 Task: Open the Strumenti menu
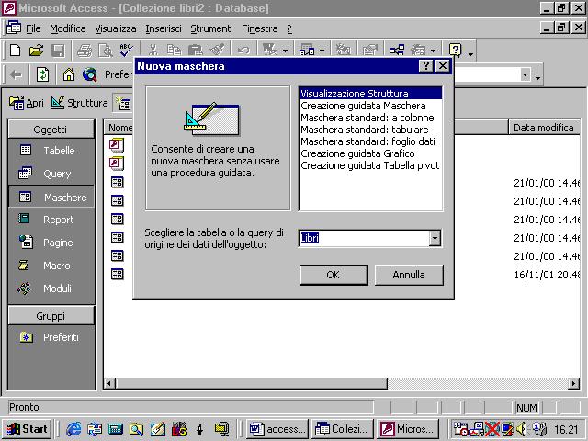[211, 28]
